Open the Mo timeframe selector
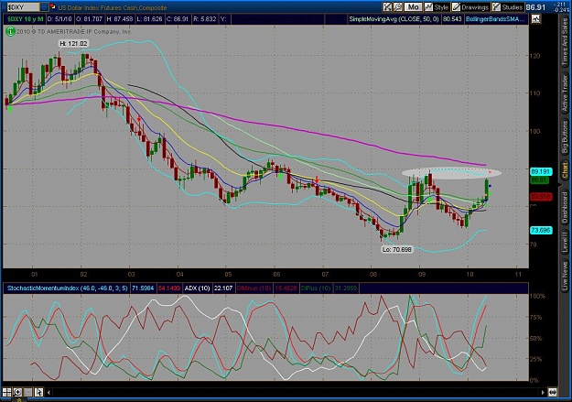Screen dimensions: 572x402 (413, 7)
